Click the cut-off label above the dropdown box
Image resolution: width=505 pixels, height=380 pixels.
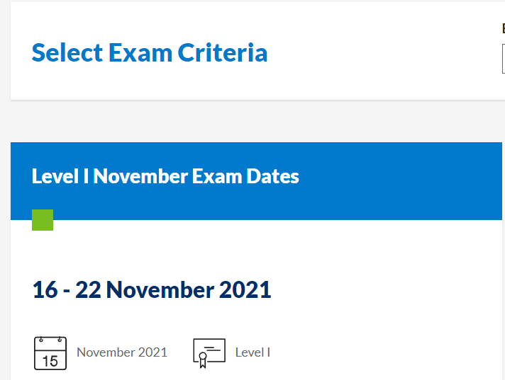(503, 29)
